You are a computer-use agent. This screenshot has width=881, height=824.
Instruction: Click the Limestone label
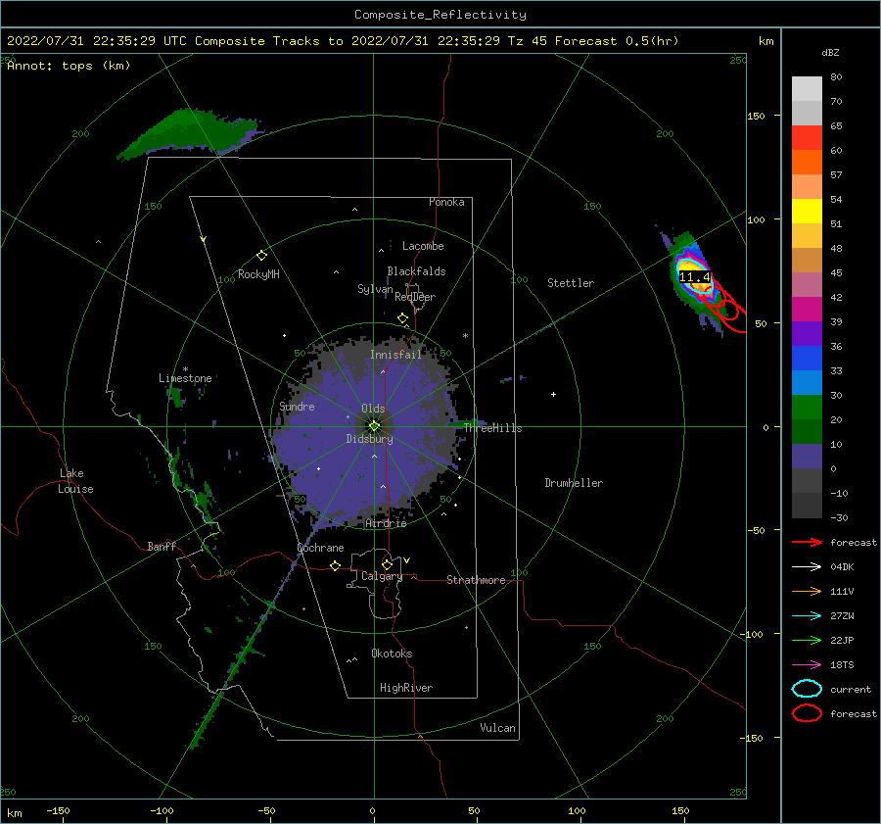point(185,378)
